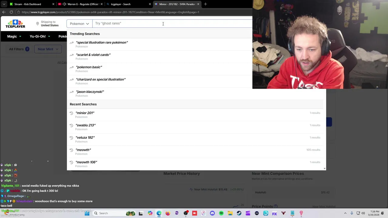This screenshot has height=218, width=388.
Task: Click the TCGplayer logo
Action: 15,24
